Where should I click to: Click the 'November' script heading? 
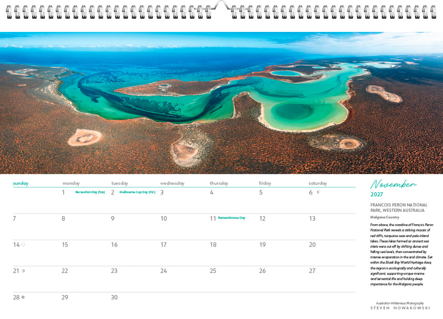(393, 185)
